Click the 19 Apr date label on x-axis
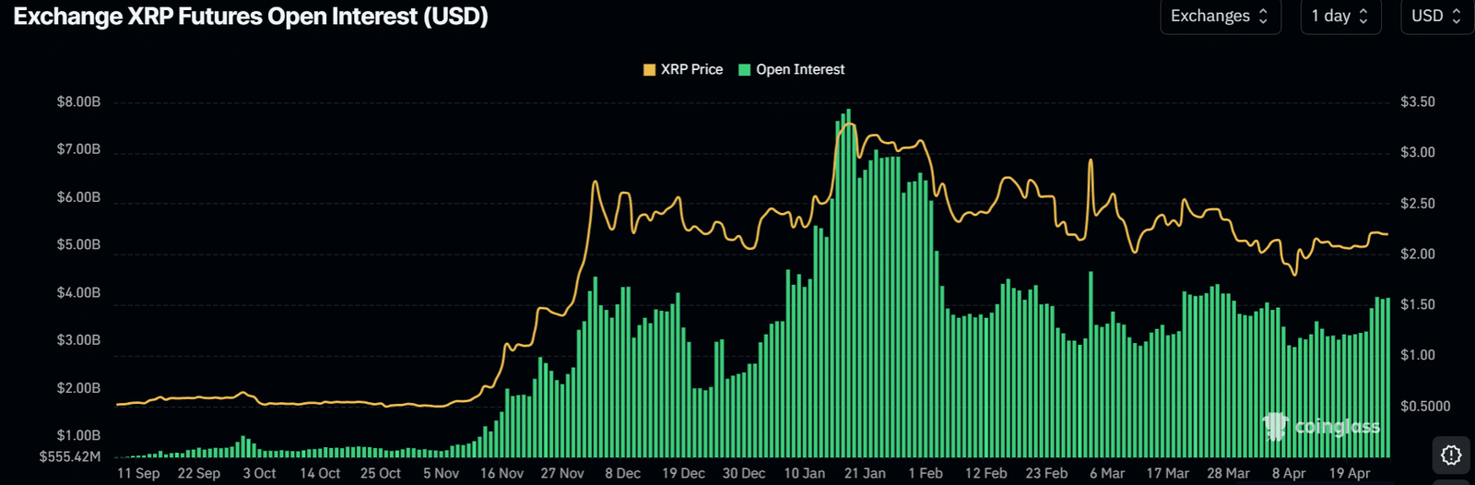This screenshot has width=1475, height=485. pyautogui.click(x=1350, y=473)
